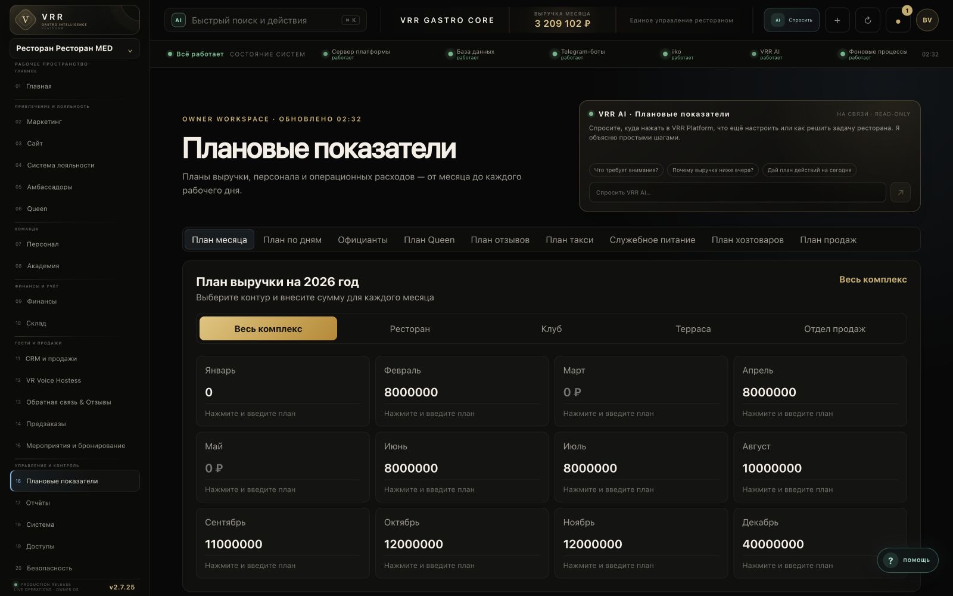Screen dimensions: 953x596
Task: Switch to План по дням tab
Action: coord(292,240)
